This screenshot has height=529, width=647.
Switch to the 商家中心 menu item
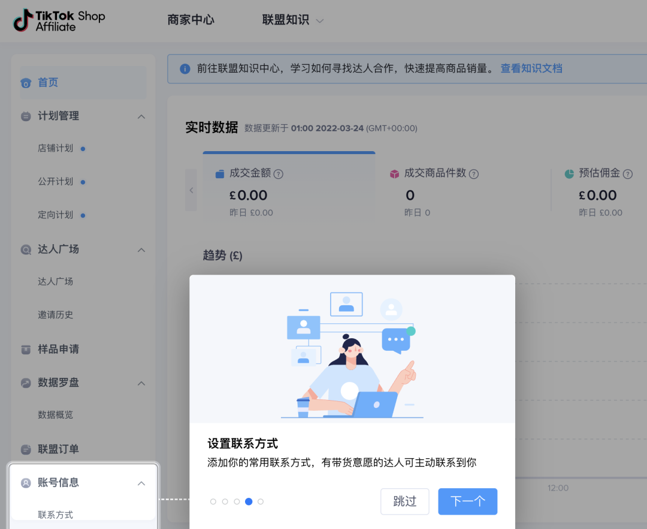[191, 20]
